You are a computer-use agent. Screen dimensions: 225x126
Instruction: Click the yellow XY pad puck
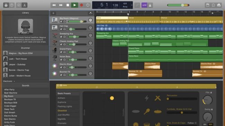[x=112, y=98]
